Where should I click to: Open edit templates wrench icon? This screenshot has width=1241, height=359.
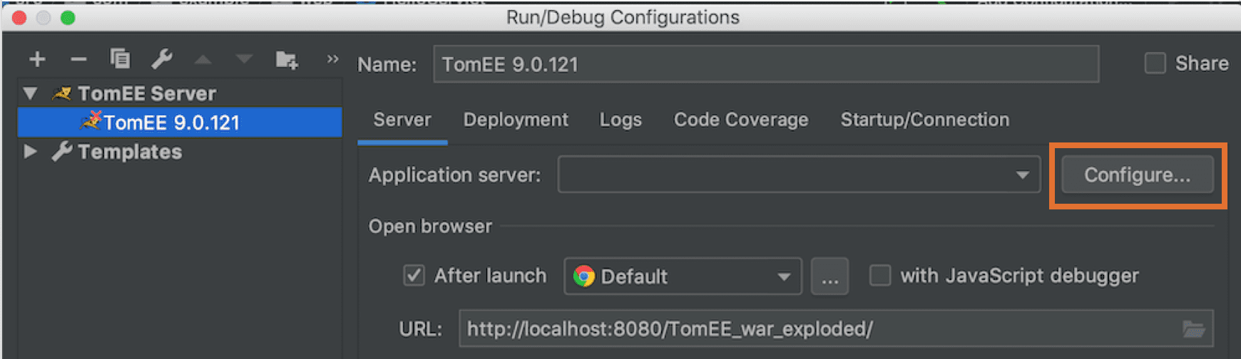(x=162, y=59)
